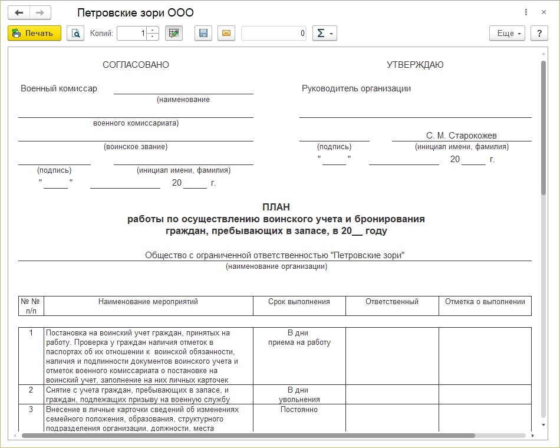560x448 pixels.
Task: Click the yellow Печать print button
Action: (35, 33)
